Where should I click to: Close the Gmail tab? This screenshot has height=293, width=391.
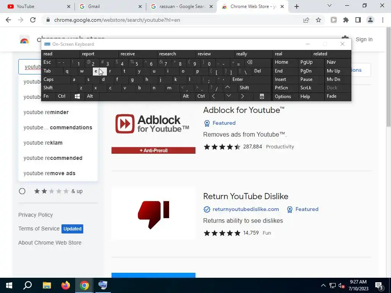coord(140,6)
